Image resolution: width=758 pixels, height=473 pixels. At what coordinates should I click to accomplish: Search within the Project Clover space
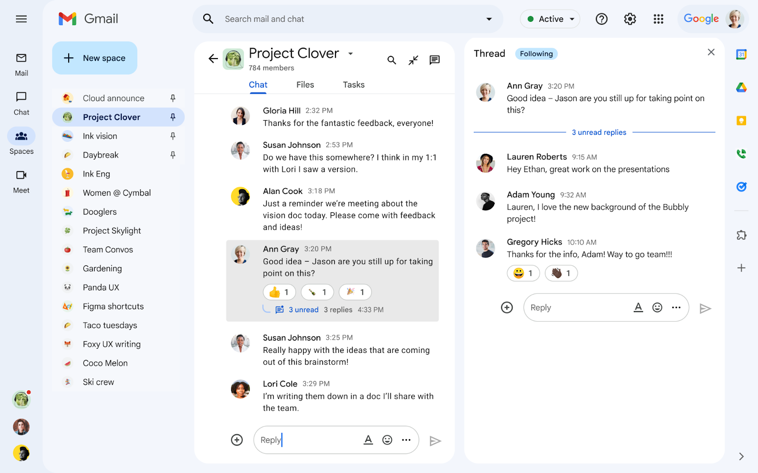(x=391, y=60)
